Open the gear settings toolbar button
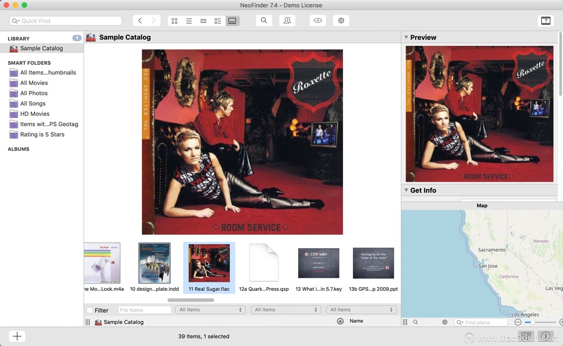563x346 pixels. tap(341, 21)
